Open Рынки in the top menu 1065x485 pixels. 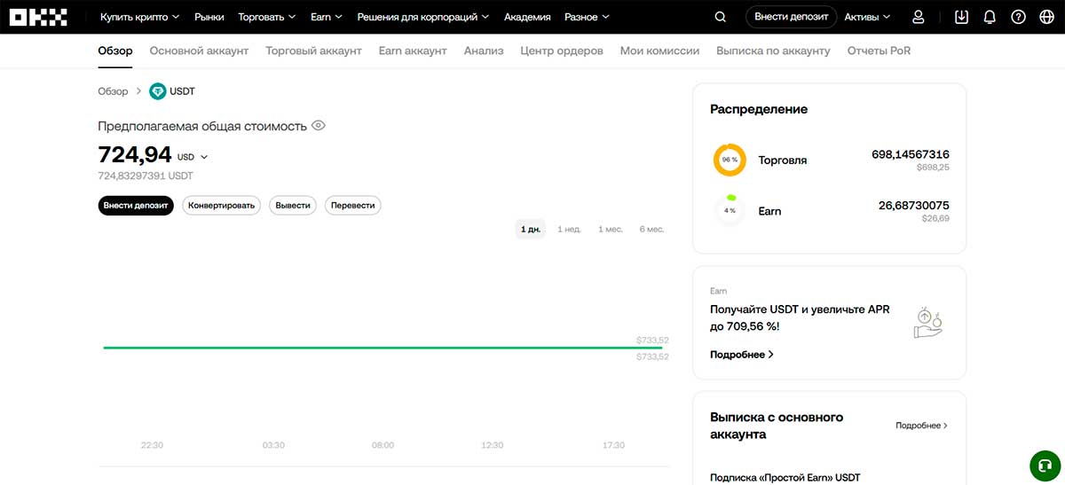coord(209,17)
